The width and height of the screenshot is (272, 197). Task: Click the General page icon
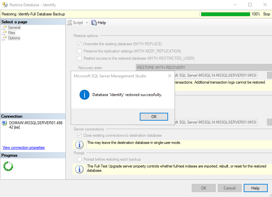tap(4, 28)
